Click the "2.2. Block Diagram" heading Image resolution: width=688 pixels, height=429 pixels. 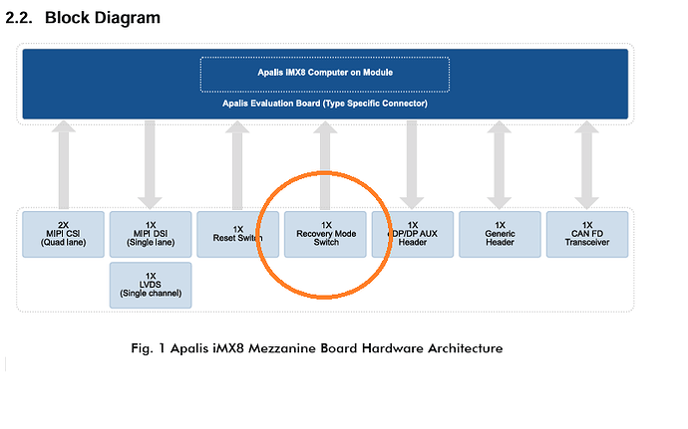tap(83, 18)
